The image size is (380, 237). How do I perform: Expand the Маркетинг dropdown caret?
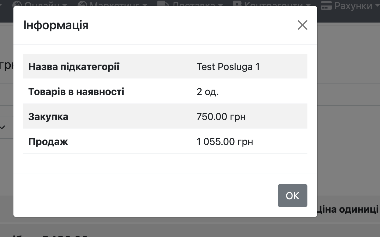(x=145, y=5)
